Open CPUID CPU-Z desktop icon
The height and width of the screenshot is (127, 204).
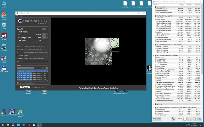click(12, 112)
